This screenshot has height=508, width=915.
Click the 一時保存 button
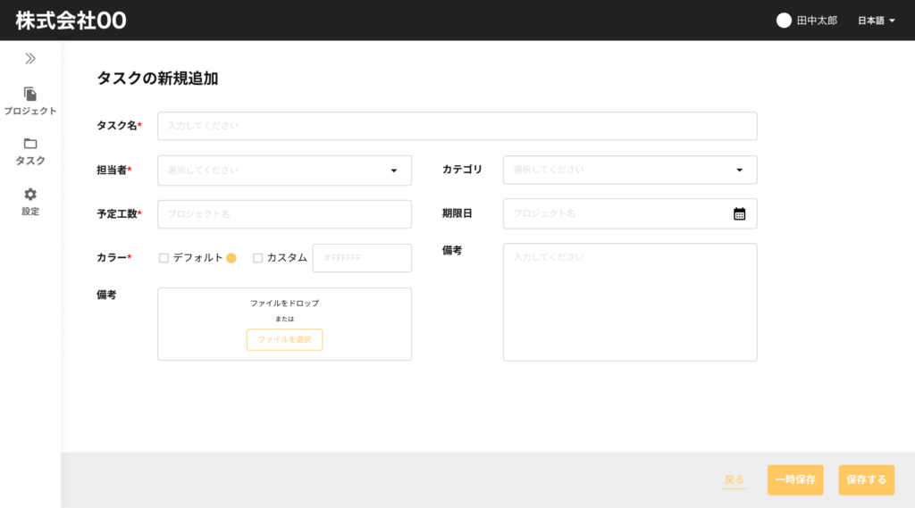tap(795, 480)
